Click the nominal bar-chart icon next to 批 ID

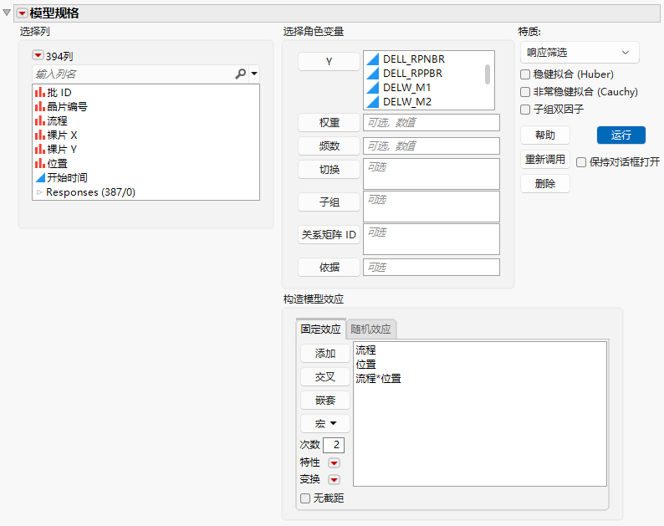(40, 92)
